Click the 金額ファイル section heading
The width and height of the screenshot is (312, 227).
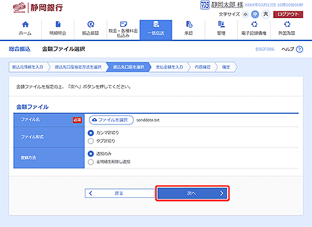(32, 107)
